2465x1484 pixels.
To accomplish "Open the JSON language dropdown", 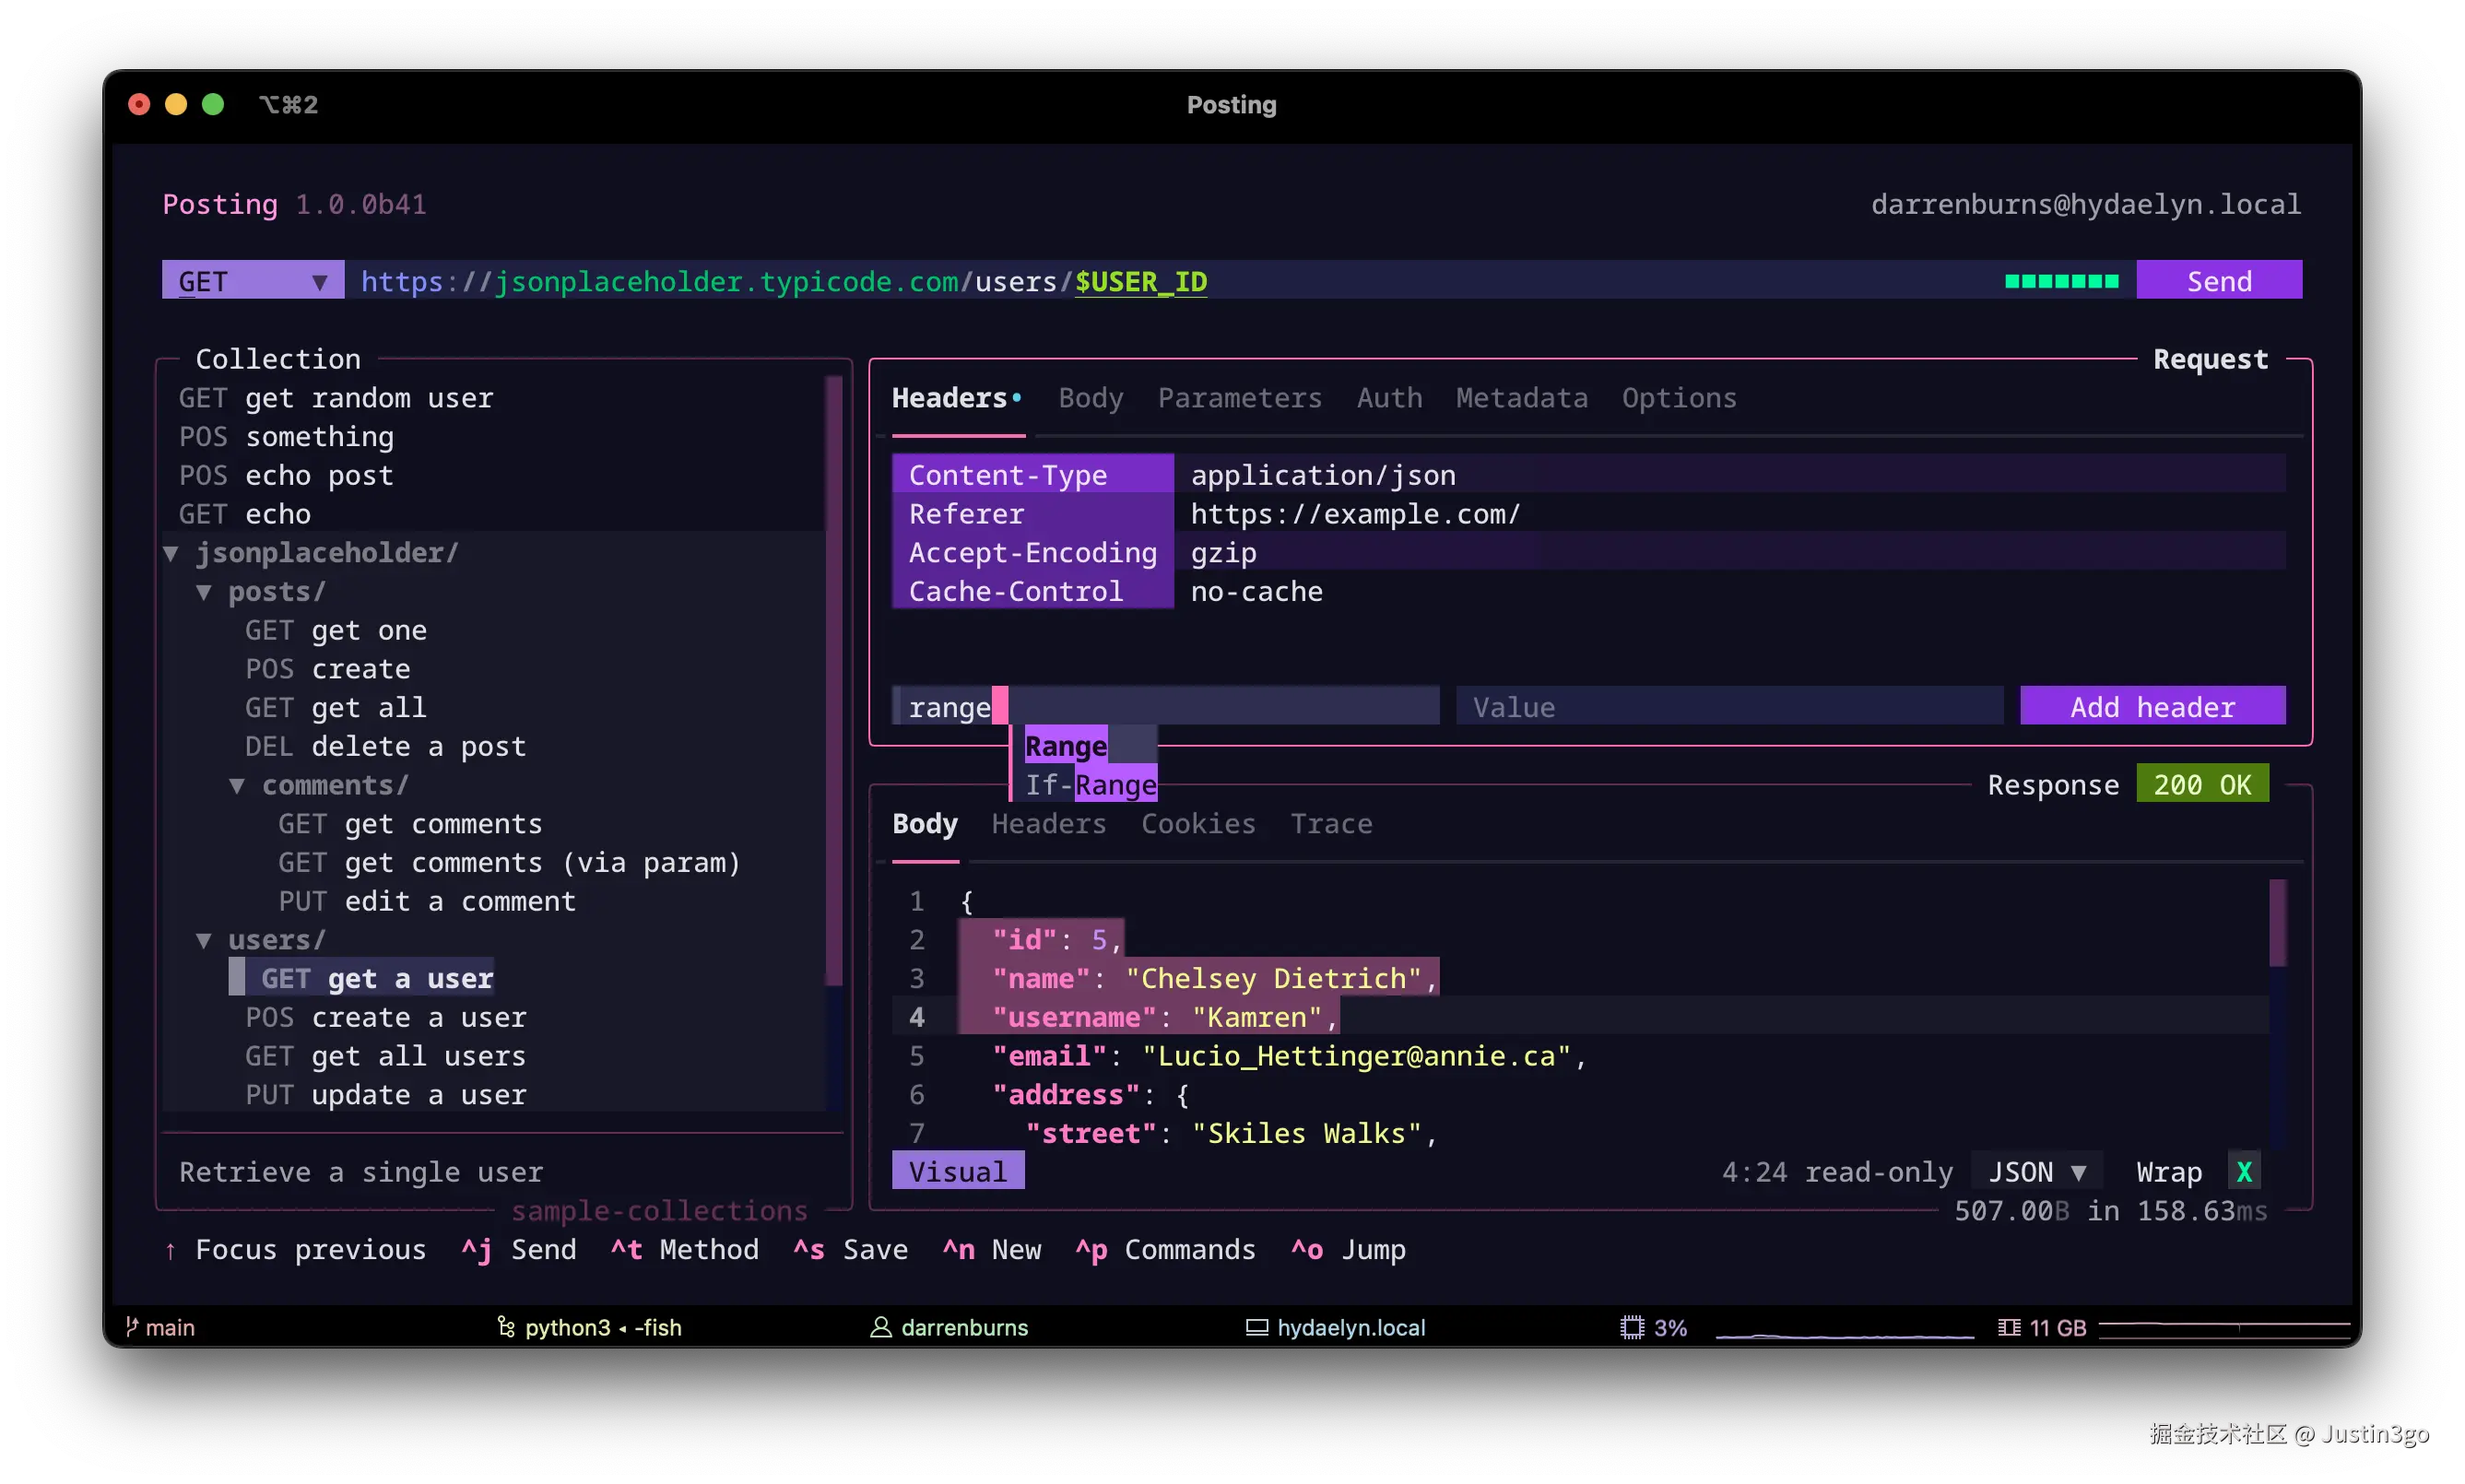I will pyautogui.click(x=2036, y=1172).
